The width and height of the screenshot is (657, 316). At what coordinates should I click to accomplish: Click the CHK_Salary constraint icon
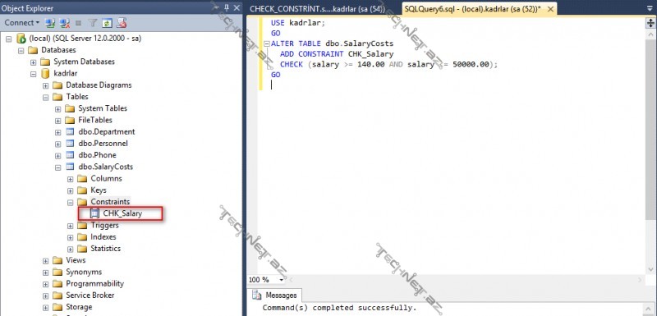click(x=95, y=213)
